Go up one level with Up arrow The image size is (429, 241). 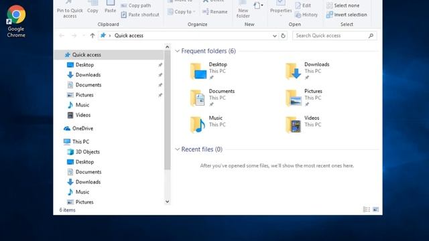tap(93, 35)
